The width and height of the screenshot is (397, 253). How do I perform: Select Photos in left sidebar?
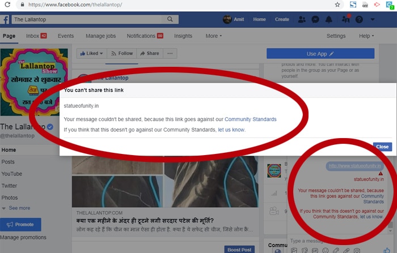coord(10,198)
